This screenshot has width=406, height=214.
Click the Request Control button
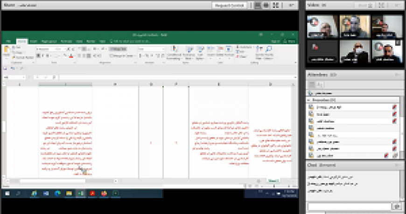(230, 5)
